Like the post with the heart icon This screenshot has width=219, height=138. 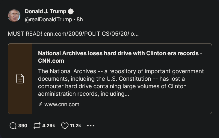pos(65,126)
